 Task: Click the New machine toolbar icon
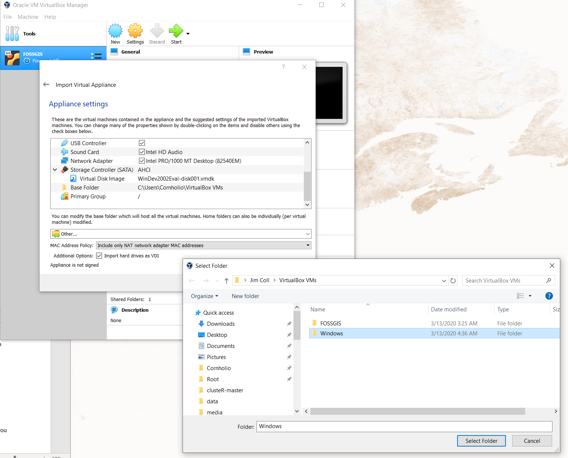pos(115,31)
